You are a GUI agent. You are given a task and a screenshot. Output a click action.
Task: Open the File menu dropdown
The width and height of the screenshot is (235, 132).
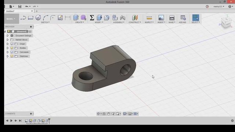[11, 7]
